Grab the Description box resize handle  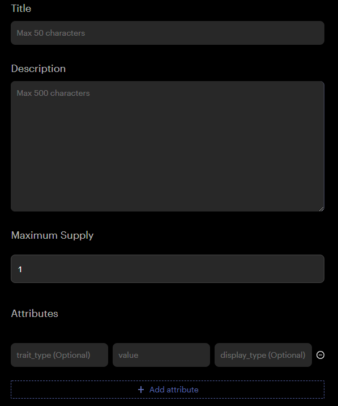321,209
